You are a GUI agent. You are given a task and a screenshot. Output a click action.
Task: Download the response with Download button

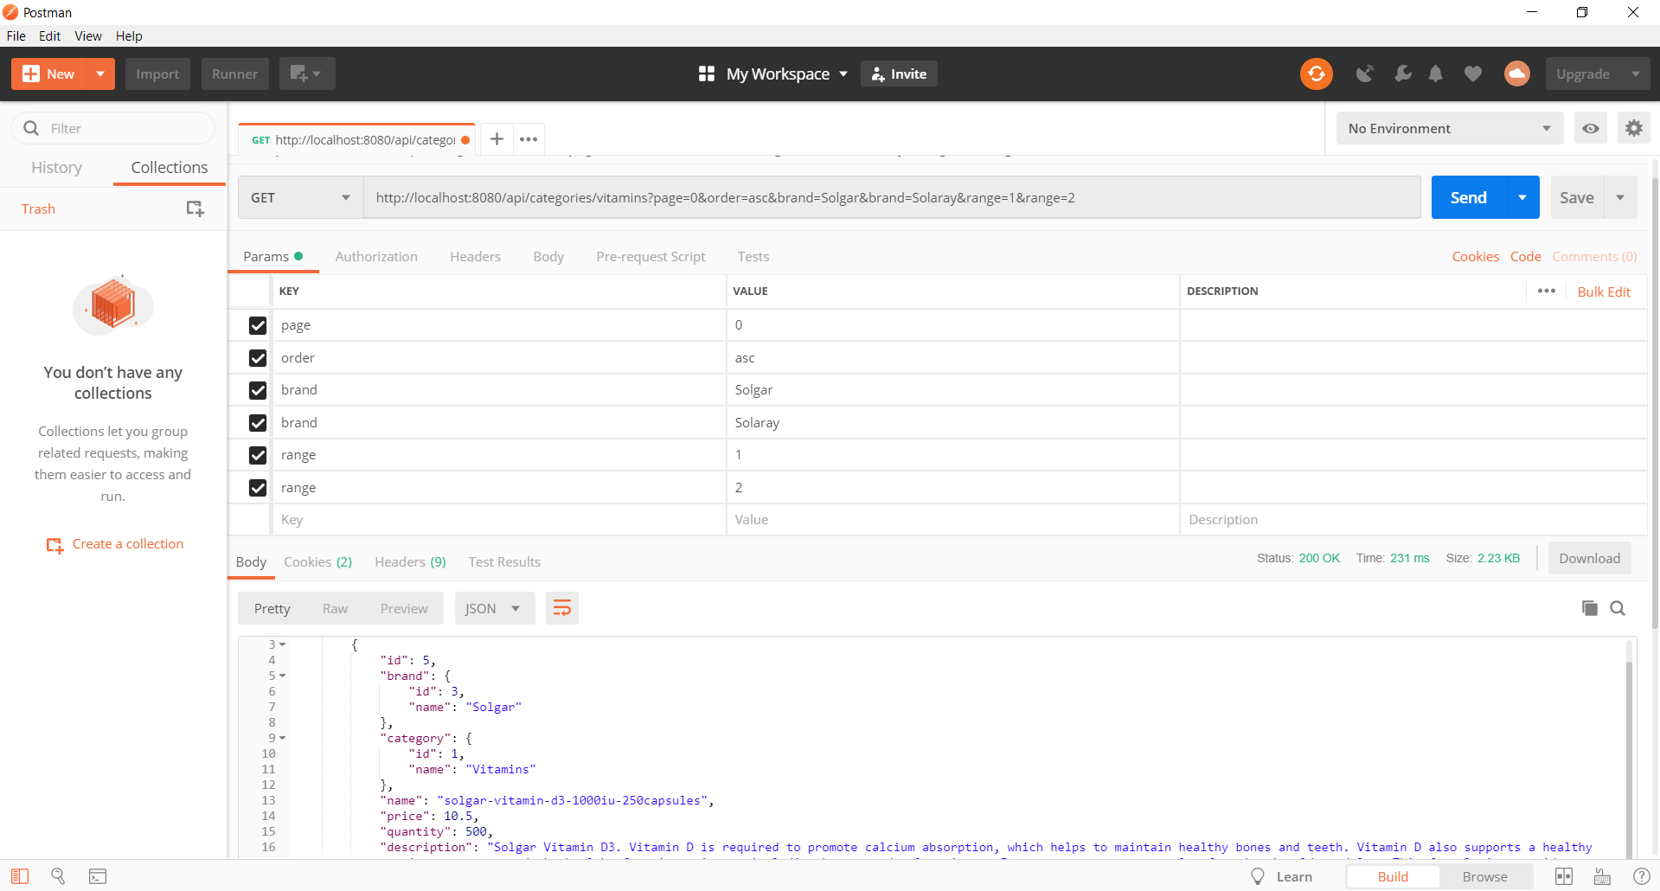point(1589,558)
